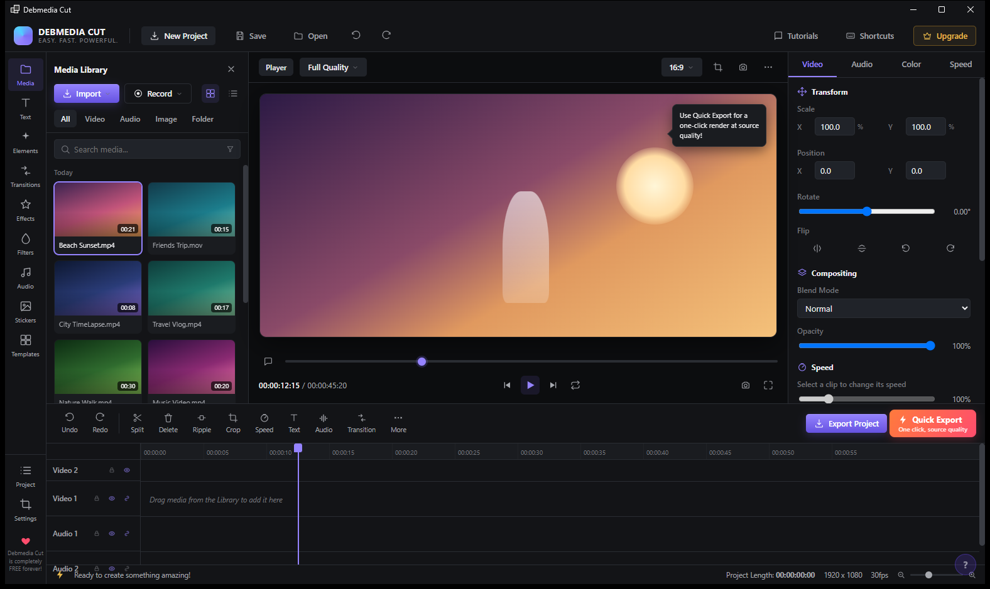Click the Opacity slider handle
990x589 pixels.
tap(930, 346)
